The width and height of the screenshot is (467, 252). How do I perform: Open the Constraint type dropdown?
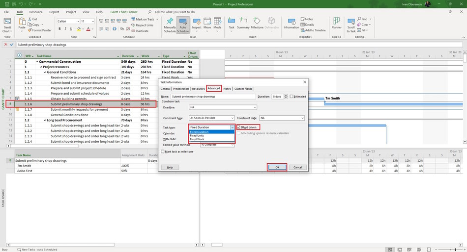click(x=233, y=118)
